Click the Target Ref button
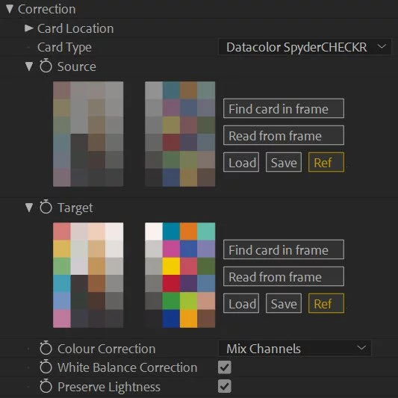This screenshot has height=398, width=398. [x=326, y=303]
